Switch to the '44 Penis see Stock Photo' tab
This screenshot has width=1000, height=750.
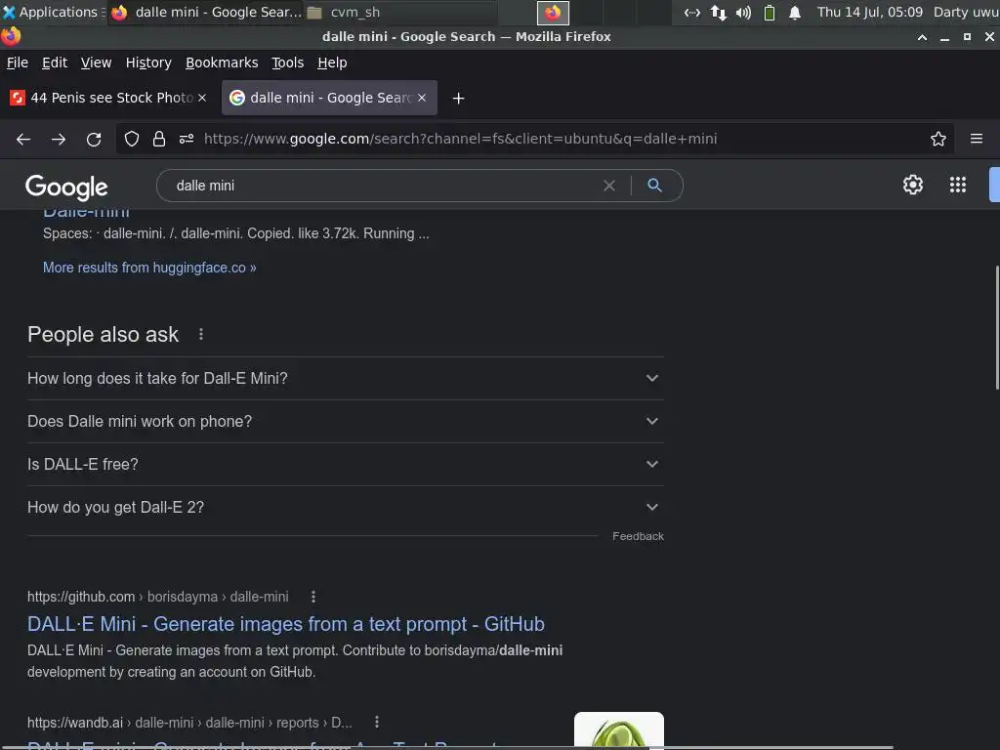[108, 98]
